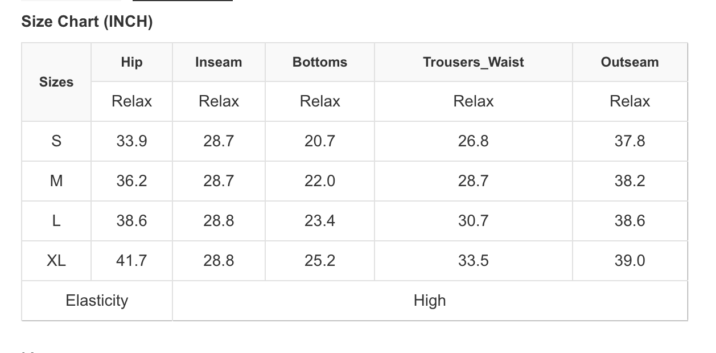Click the L size row label
This screenshot has height=353, width=716.
(56, 221)
